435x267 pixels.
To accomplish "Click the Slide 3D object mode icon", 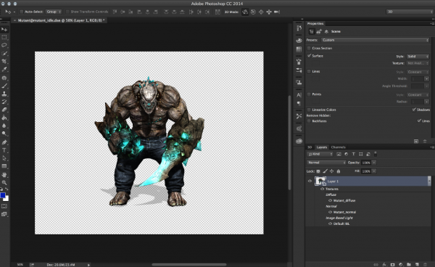I will [x=269, y=12].
